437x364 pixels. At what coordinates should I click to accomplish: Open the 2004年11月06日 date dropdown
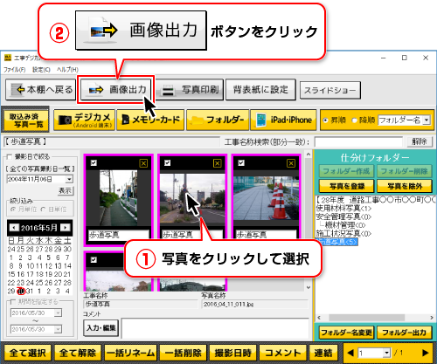tap(69, 179)
